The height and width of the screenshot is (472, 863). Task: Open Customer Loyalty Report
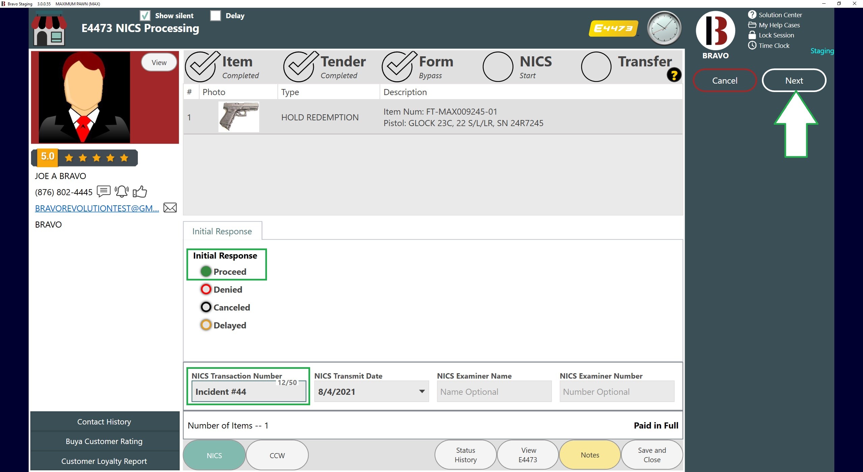(104, 461)
